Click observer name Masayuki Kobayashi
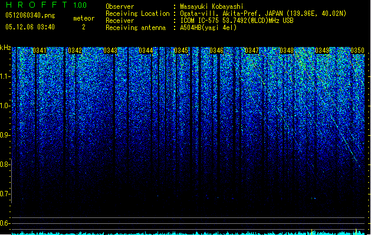Viewport: 371px width, 235px height. (212, 6)
